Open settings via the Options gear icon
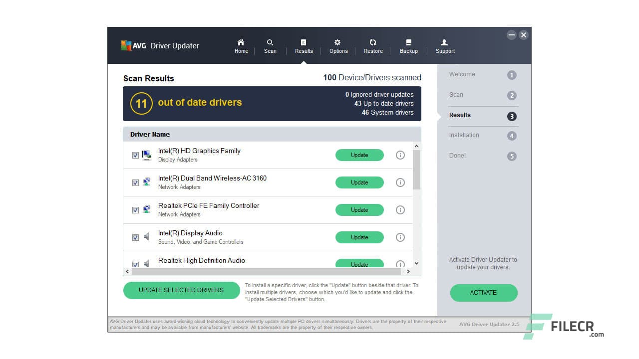Viewport: 639px width, 359px height. (x=338, y=45)
